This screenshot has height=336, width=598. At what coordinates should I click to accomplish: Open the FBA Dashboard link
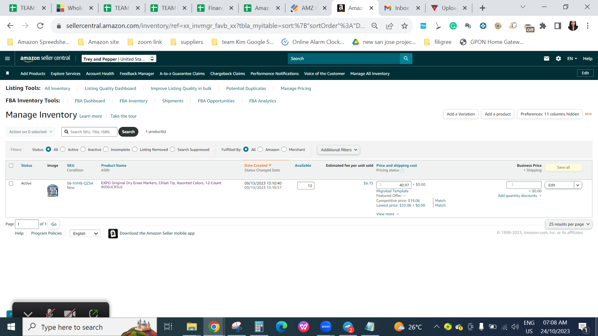pos(90,101)
